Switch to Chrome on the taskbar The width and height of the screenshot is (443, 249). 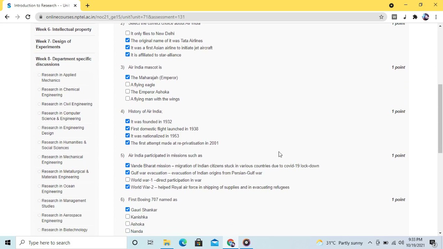coord(231,243)
